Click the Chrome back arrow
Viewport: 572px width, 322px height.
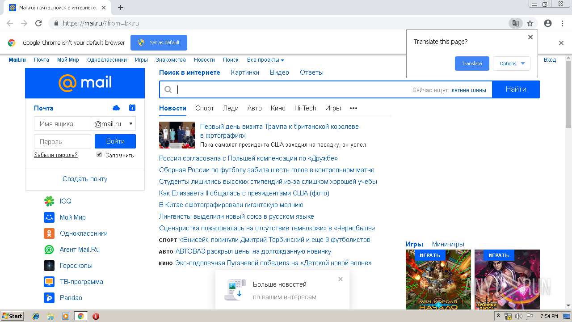[10, 23]
